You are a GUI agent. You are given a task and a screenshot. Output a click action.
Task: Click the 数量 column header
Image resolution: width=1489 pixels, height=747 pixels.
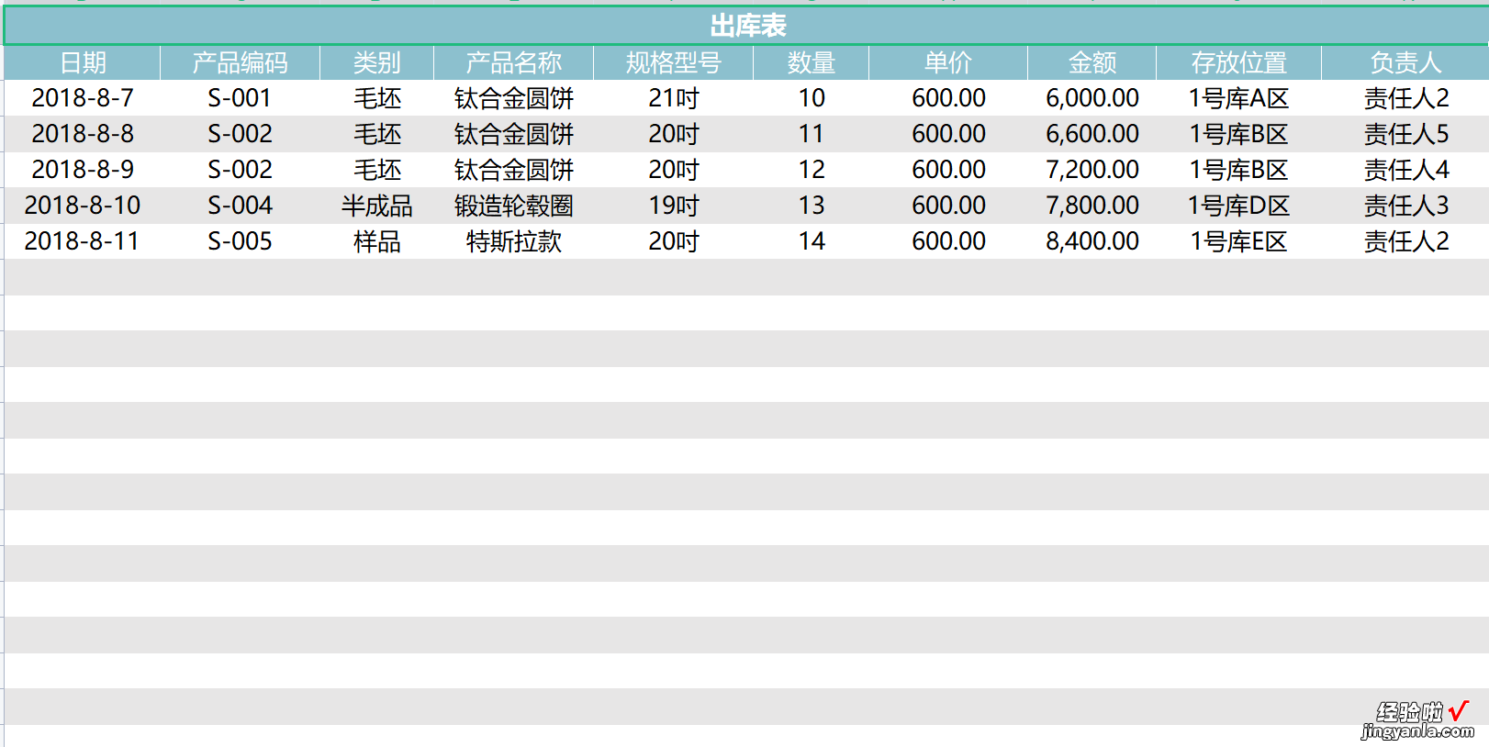pos(811,62)
